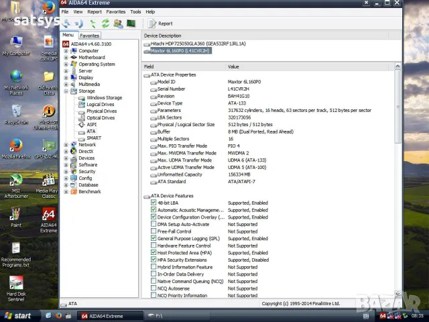Expand the Computer tree node
The width and height of the screenshot is (429, 322).
[x=66, y=51]
